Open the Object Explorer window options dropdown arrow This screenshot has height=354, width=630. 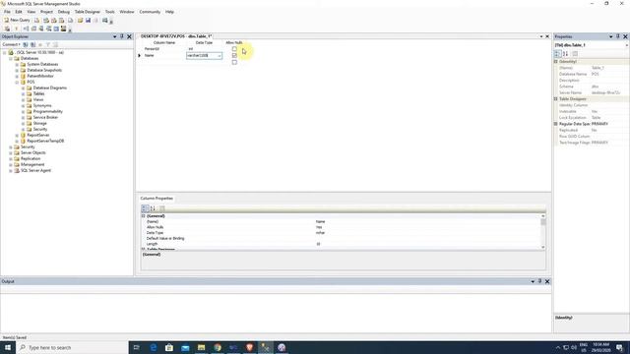[115, 36]
